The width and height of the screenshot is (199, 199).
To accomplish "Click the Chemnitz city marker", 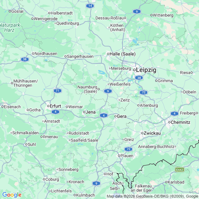I will 169,122.
